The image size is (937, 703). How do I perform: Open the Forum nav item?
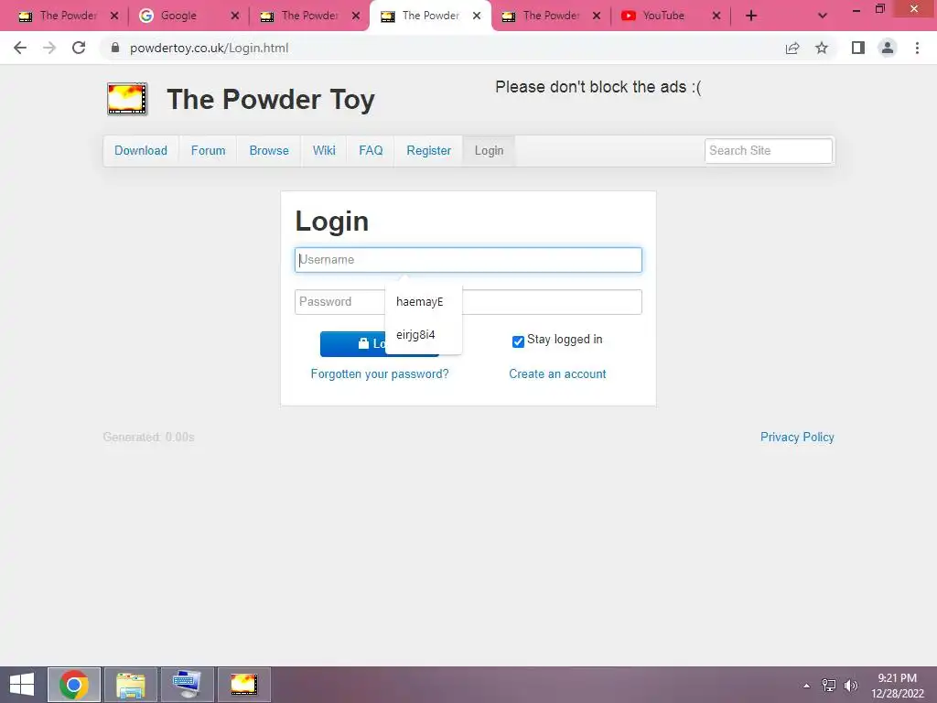pyautogui.click(x=208, y=151)
